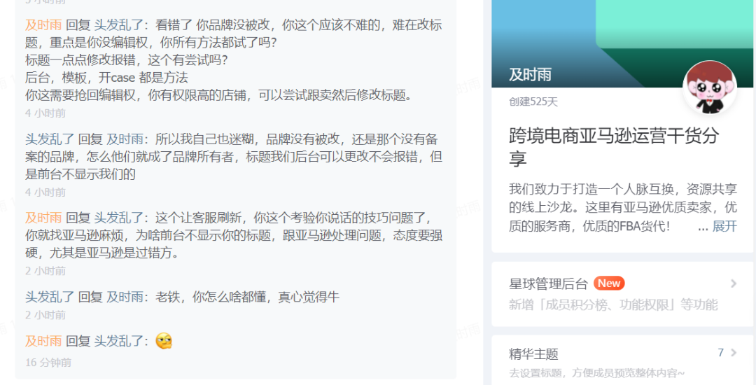The image size is (756, 385).
Task: Click 及时雨 in the 所以我自己也迷糊 comment
Action: coord(125,139)
